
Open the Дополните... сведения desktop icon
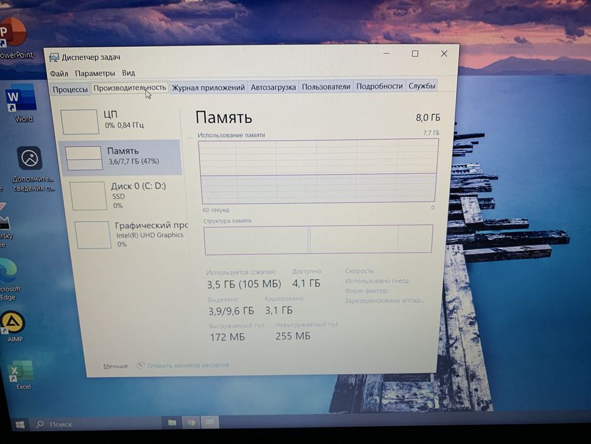[x=32, y=169]
